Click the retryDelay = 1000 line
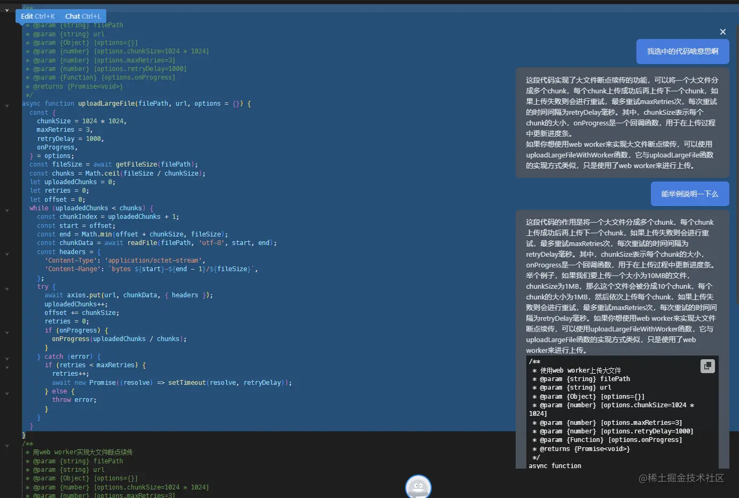739x498 pixels. (71, 139)
